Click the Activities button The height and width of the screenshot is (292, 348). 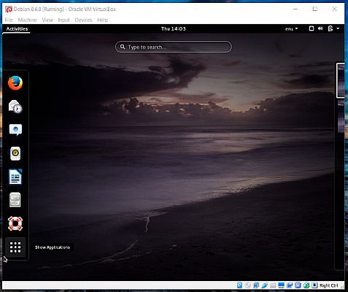pos(17,28)
